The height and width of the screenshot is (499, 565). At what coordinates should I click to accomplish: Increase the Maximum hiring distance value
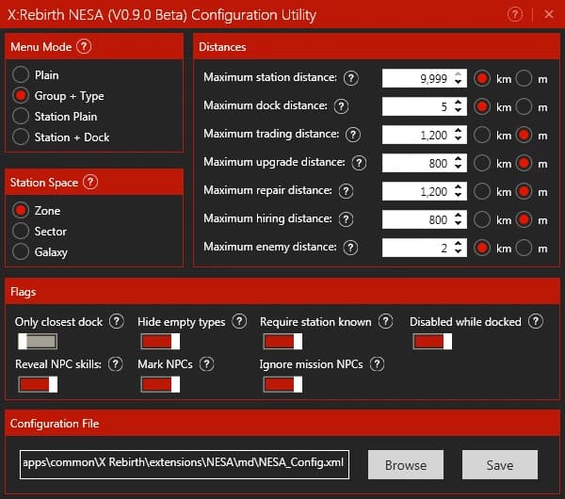pyautogui.click(x=458, y=216)
